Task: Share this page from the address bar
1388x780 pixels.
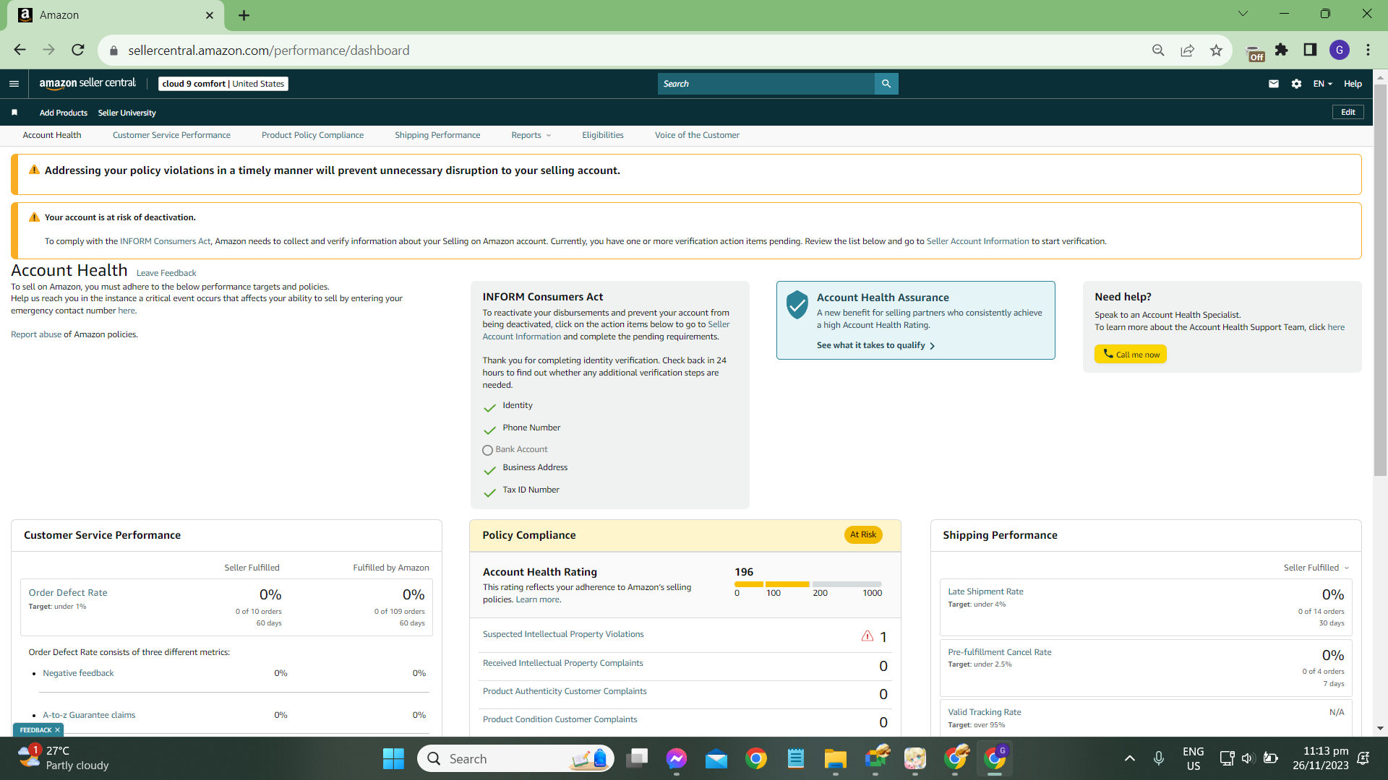Action: 1187,50
